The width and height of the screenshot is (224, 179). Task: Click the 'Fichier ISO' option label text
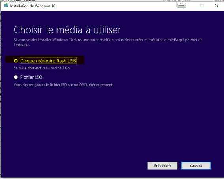tap(31, 77)
